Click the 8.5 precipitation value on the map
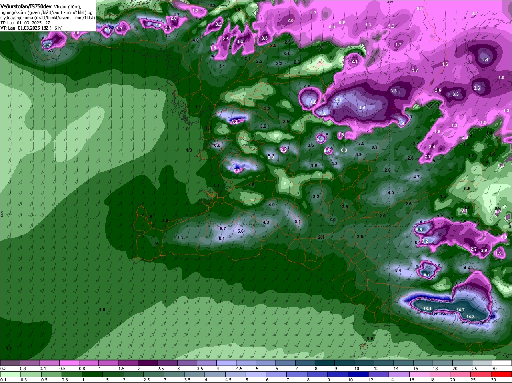512x383 pixels. point(419,230)
